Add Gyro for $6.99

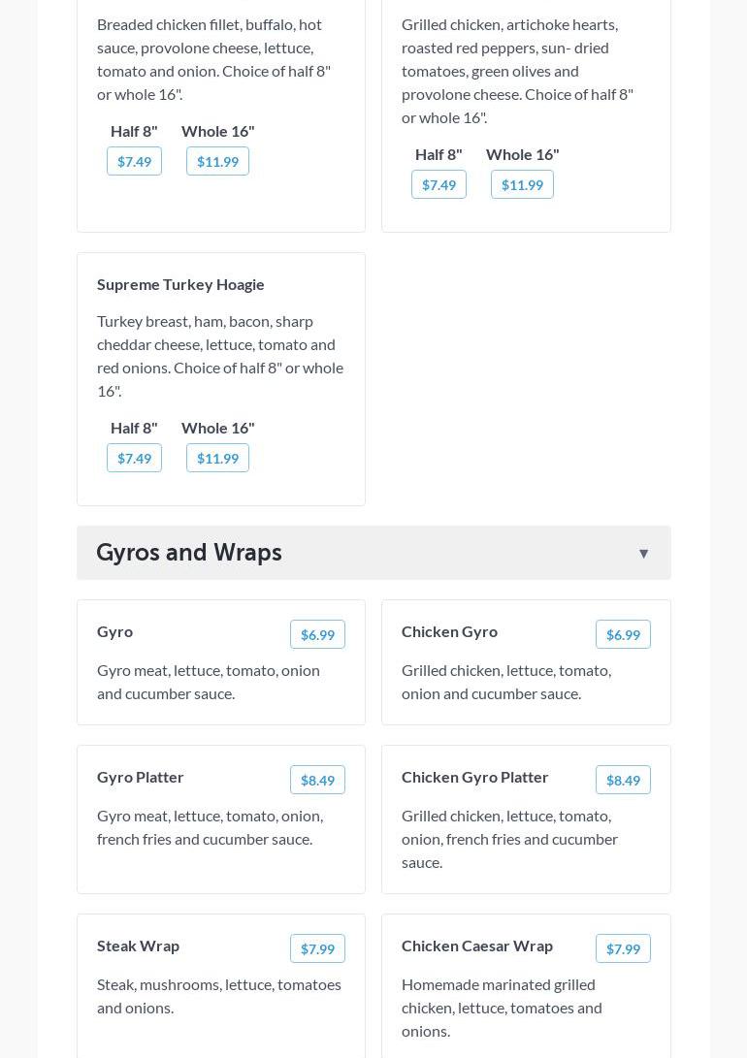pyautogui.click(x=317, y=634)
